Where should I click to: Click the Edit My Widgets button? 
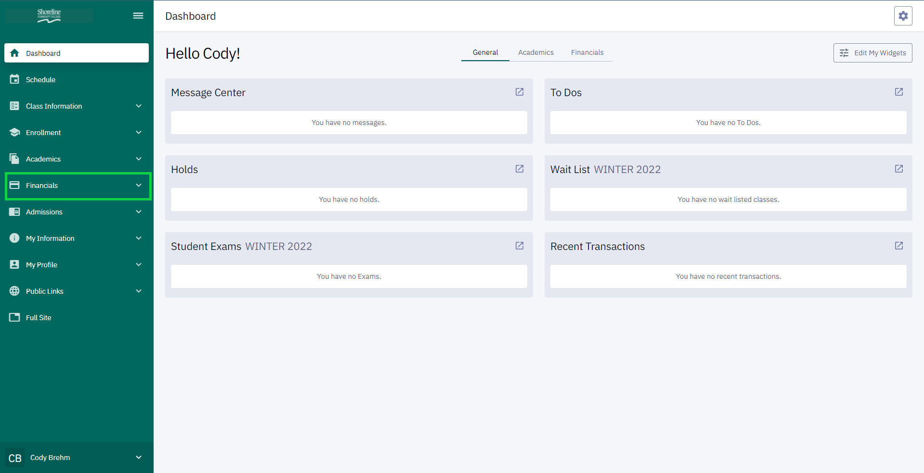tap(872, 53)
